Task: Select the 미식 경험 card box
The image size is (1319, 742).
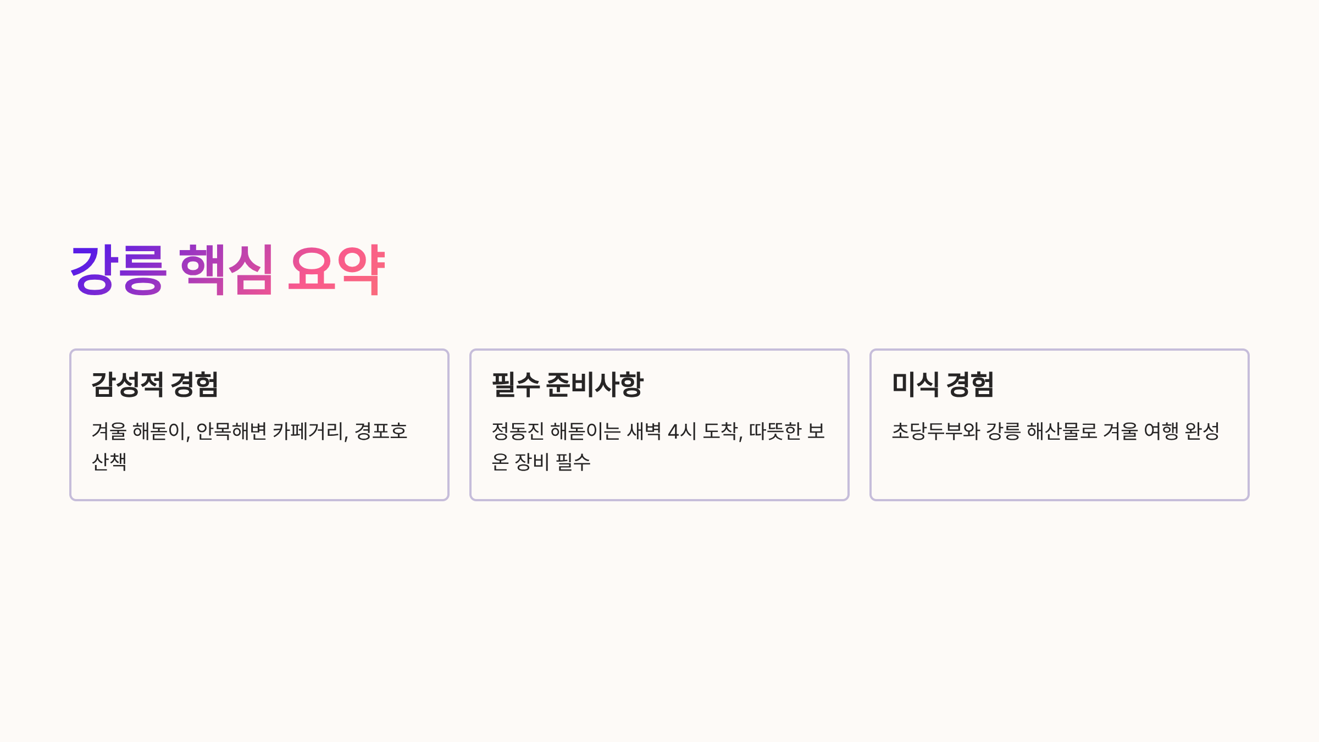Action: (x=1060, y=425)
